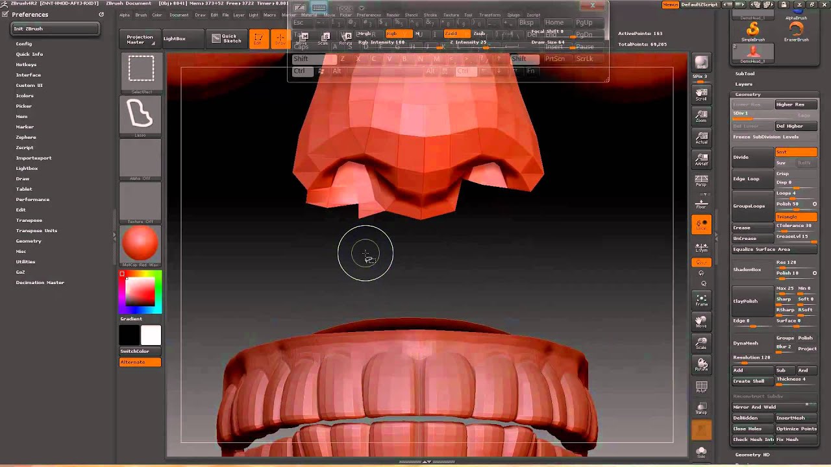
Task: Expand the Geometry HD section
Action: point(752,455)
